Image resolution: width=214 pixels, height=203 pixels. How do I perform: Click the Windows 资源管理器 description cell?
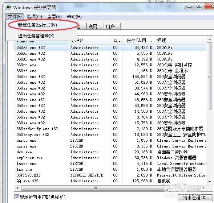[x=177, y=158]
